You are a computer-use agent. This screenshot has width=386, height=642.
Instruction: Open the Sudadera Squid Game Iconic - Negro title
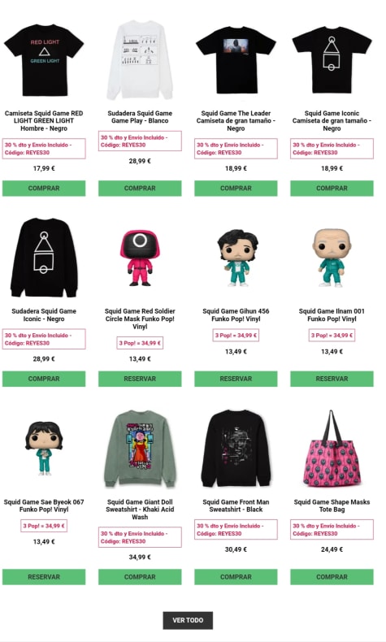click(44, 314)
